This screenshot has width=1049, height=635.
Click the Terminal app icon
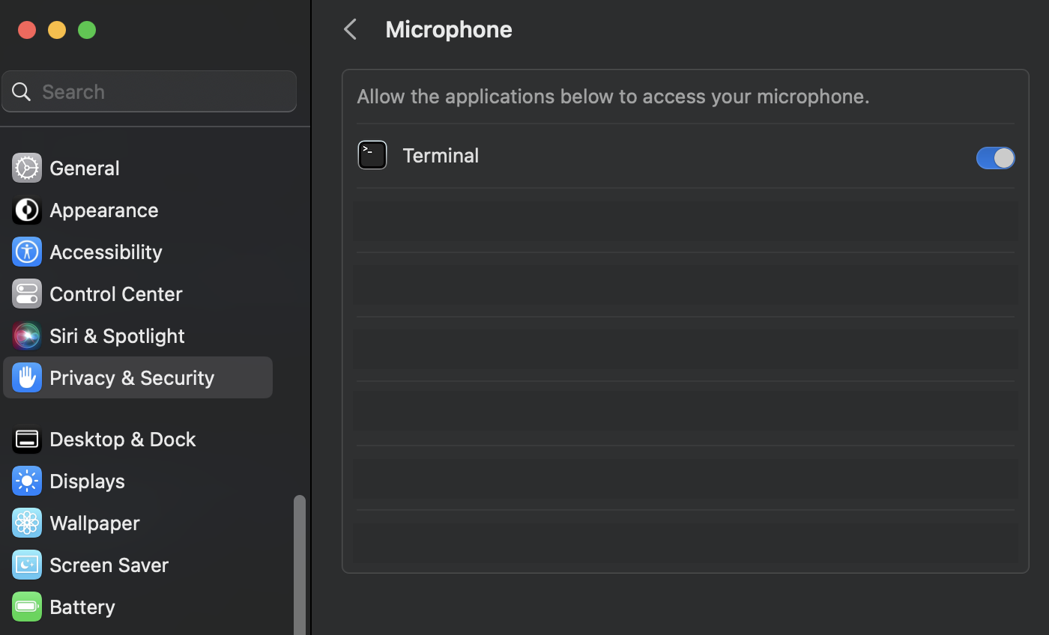pos(372,155)
